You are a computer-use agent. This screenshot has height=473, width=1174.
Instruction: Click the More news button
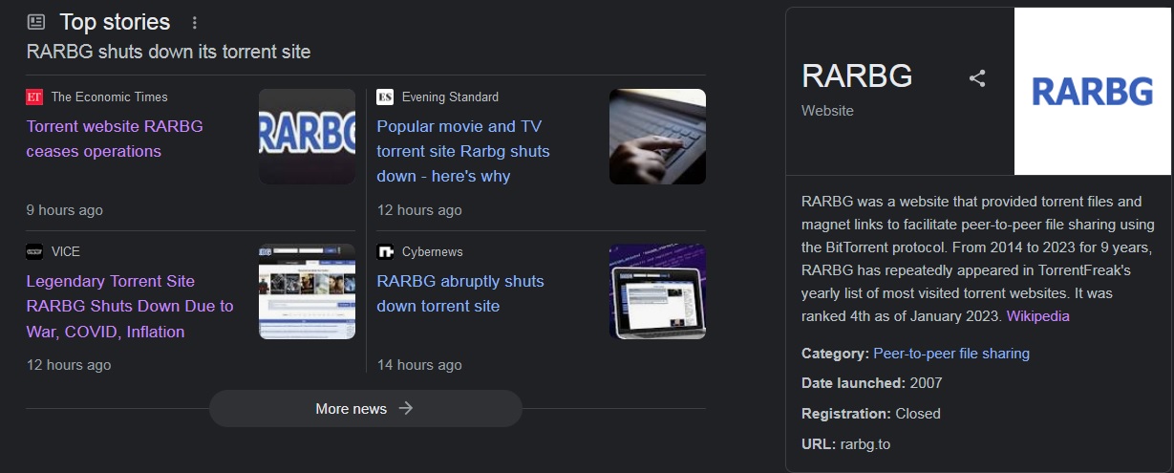point(366,408)
